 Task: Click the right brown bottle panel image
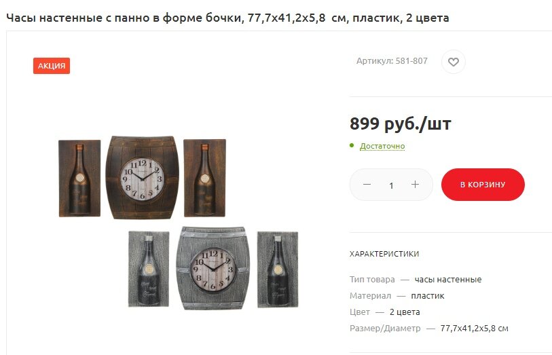coord(205,178)
